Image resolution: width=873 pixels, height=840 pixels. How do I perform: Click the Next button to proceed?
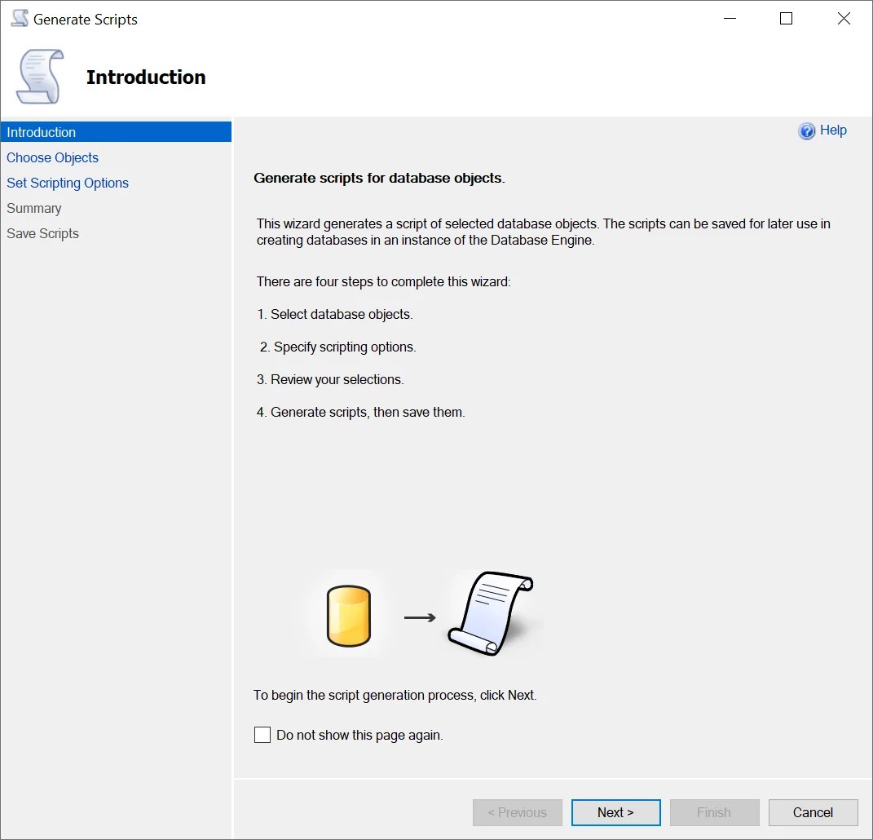point(615,812)
